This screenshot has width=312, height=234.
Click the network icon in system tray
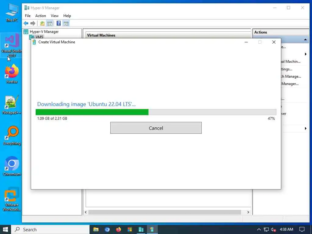pyautogui.click(x=266, y=229)
